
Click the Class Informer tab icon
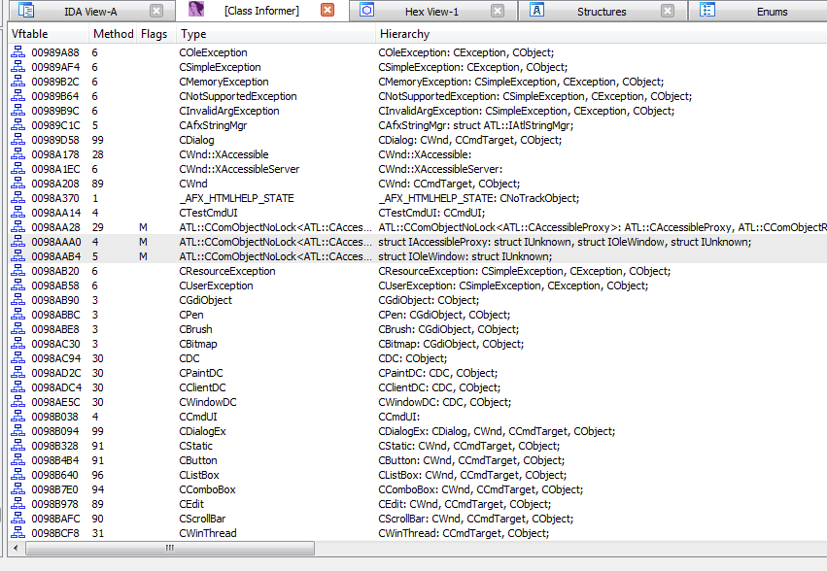coord(197,11)
